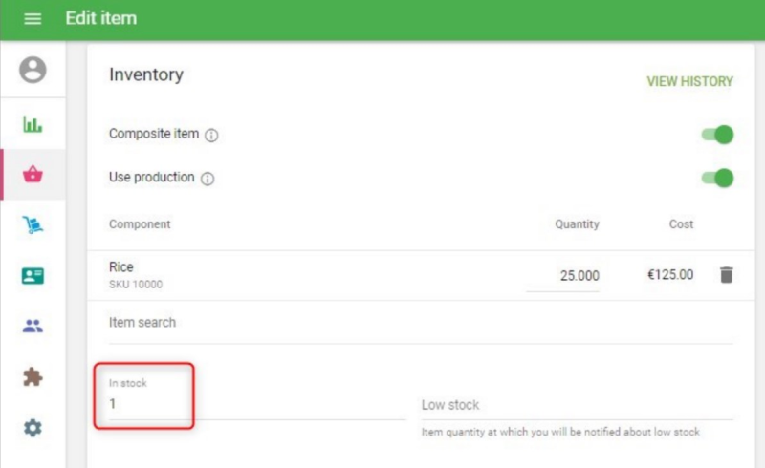Click the Low stock input field

pos(577,405)
